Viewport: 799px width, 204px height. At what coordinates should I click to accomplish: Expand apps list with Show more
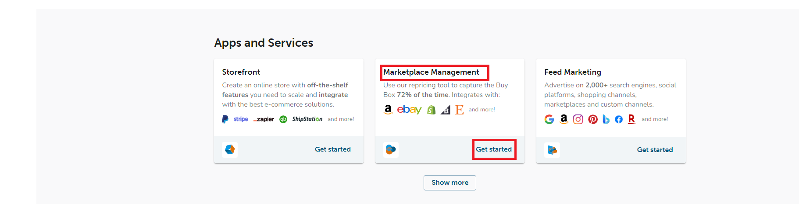pyautogui.click(x=450, y=183)
